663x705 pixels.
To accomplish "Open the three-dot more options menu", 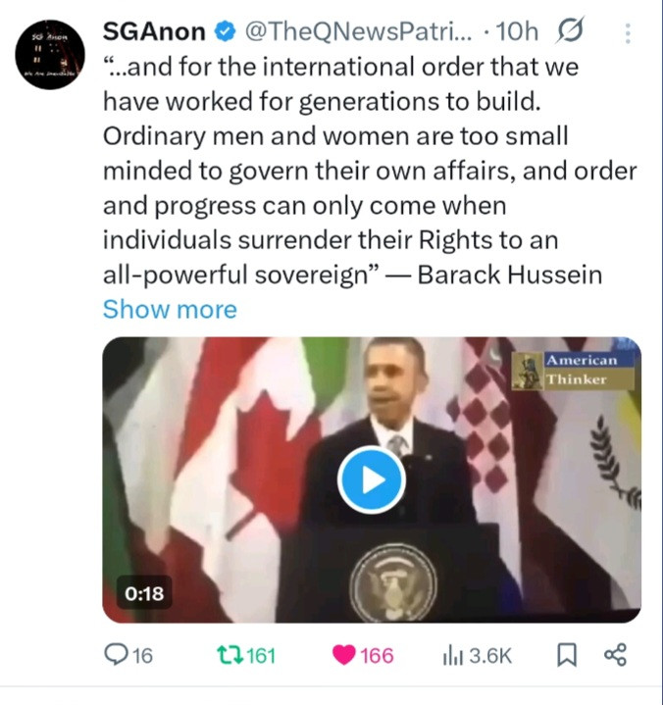I will click(628, 33).
